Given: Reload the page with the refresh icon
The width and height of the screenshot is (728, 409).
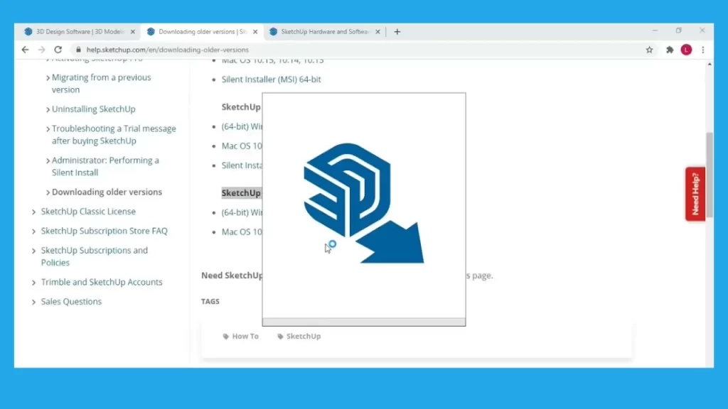Looking at the screenshot, I should [58, 50].
